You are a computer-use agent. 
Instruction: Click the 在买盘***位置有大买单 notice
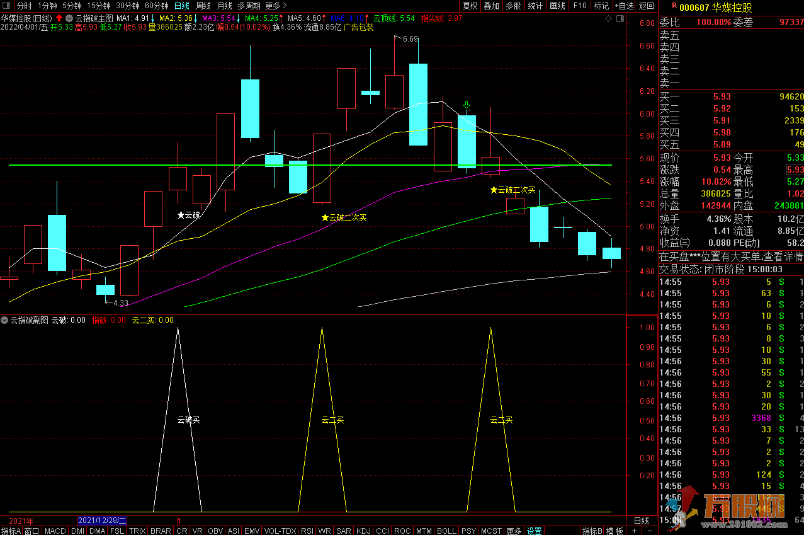[731, 257]
